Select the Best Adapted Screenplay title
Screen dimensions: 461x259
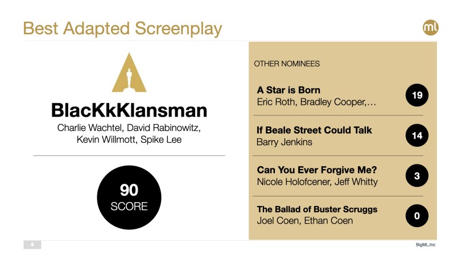pyautogui.click(x=122, y=28)
